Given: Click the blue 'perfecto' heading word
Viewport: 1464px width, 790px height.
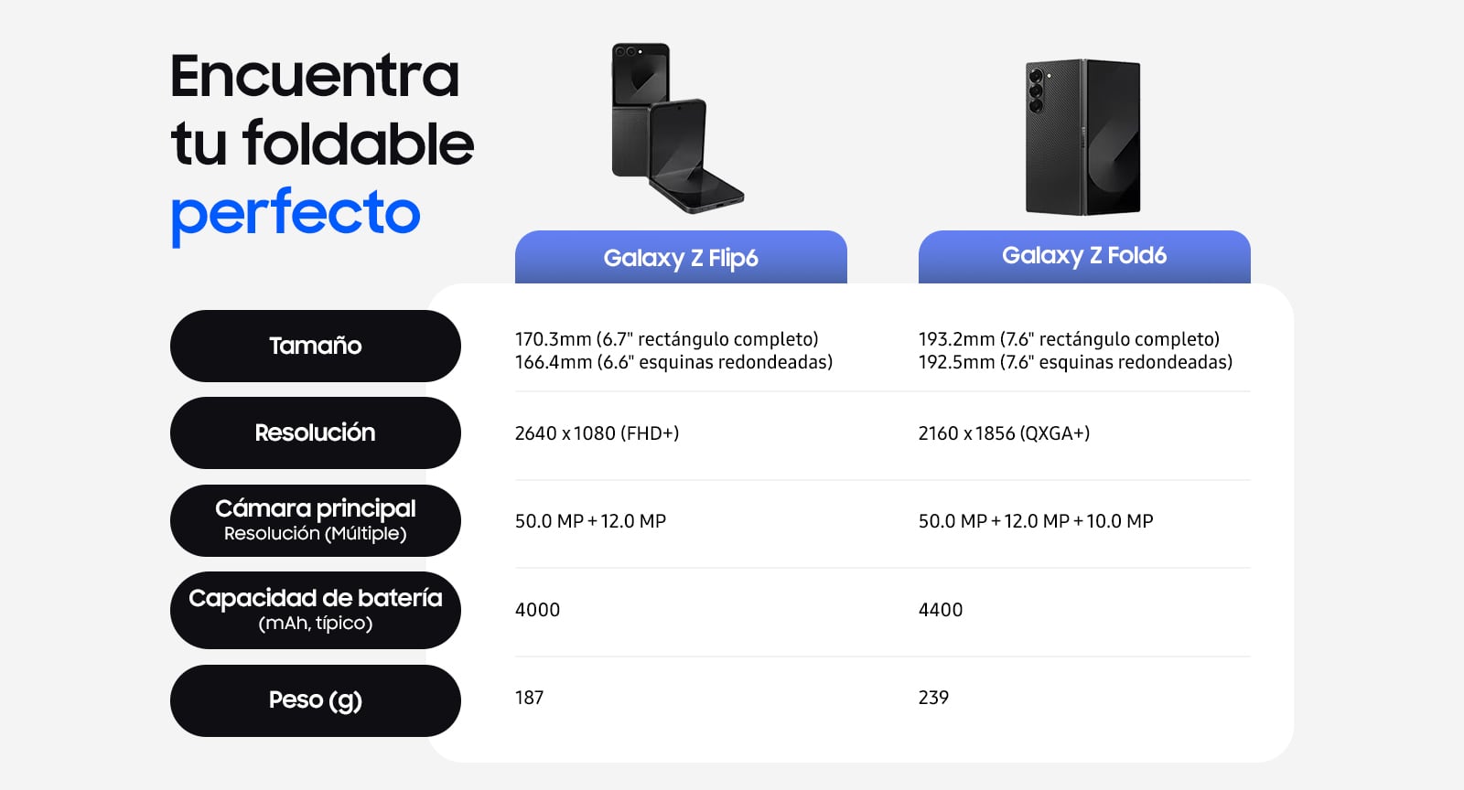Looking at the screenshot, I should click(x=296, y=214).
